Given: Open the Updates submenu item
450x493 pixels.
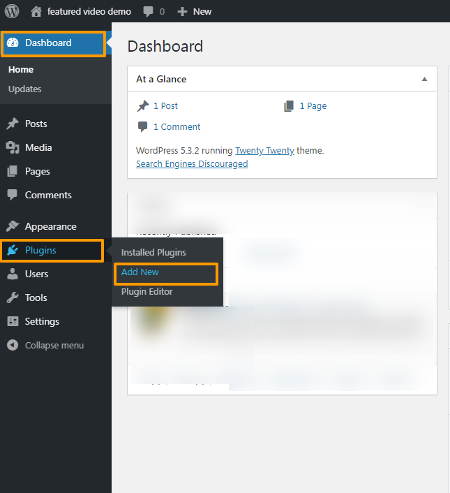Looking at the screenshot, I should (x=25, y=89).
